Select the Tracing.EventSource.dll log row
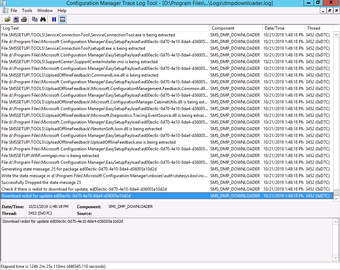 pyautogui.click(x=167, y=115)
